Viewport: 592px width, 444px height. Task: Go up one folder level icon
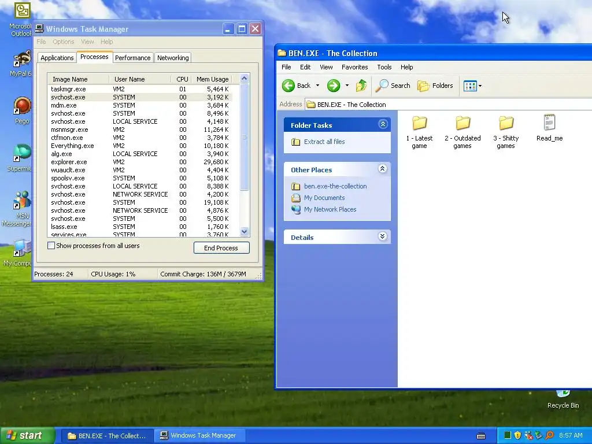point(361,86)
